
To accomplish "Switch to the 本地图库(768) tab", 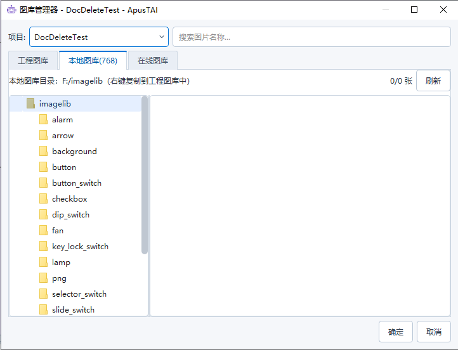I will (93, 60).
